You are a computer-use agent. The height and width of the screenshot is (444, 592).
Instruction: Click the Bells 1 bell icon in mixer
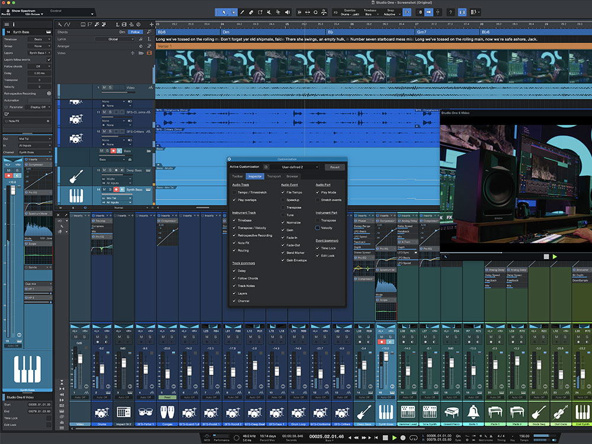click(x=473, y=411)
